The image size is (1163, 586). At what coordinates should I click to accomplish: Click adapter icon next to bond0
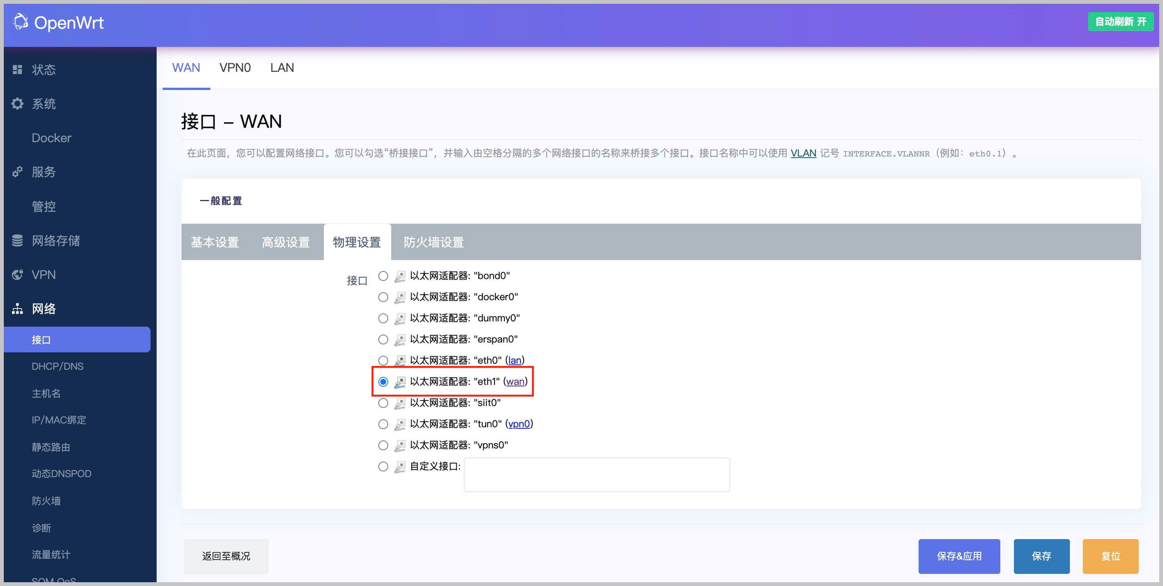pyautogui.click(x=400, y=276)
